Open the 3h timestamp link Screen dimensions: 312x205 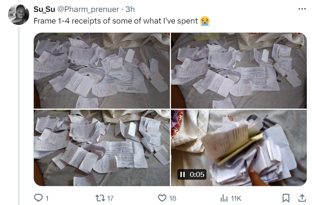[130, 9]
